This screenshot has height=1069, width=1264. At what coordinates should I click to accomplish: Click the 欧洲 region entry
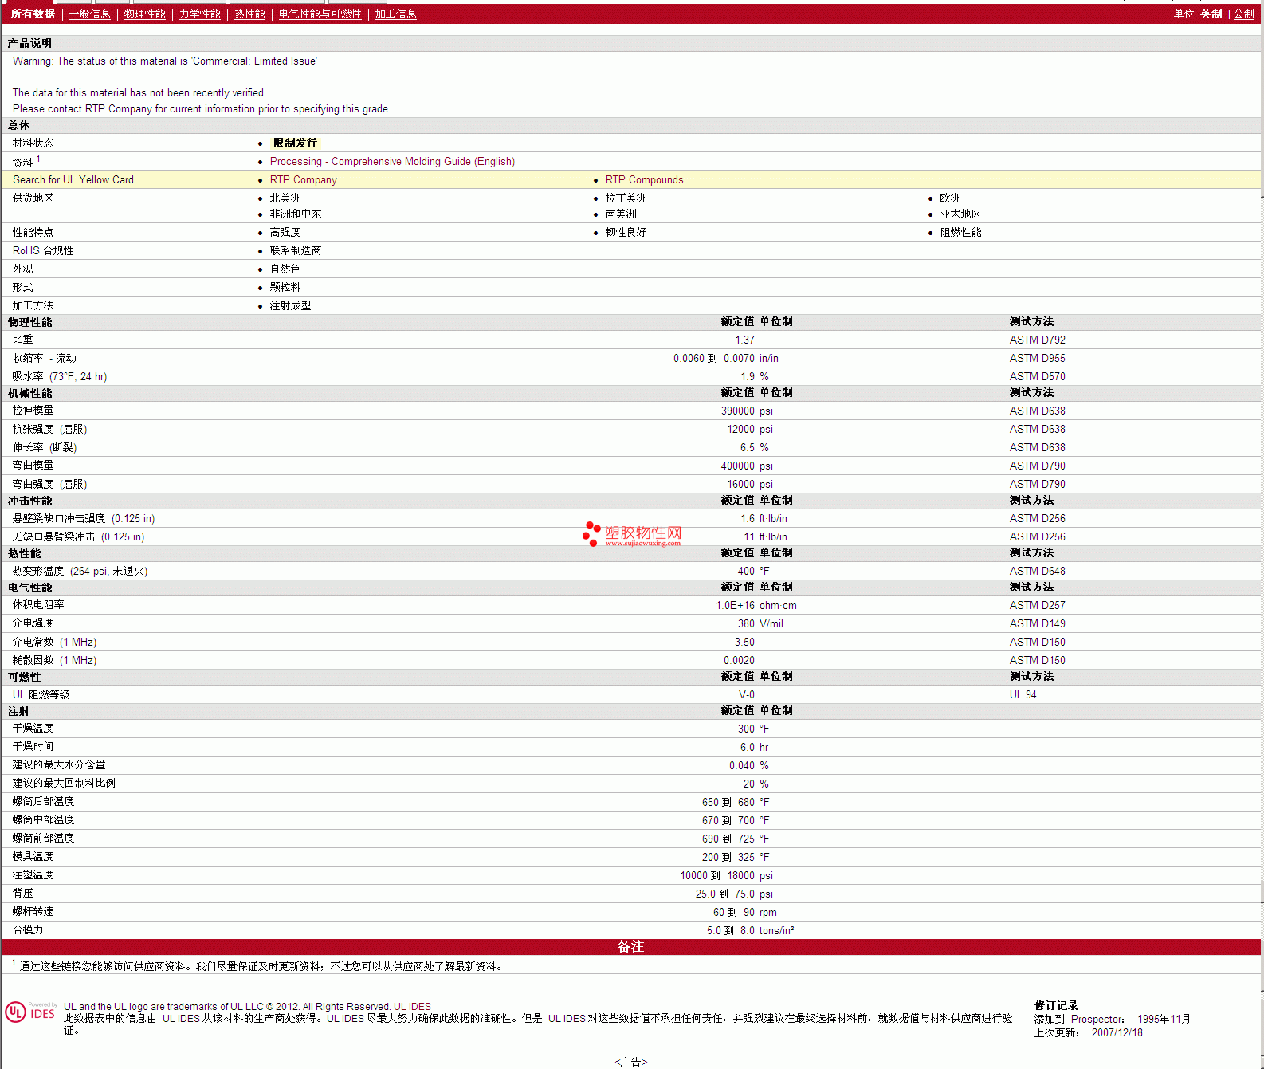pos(950,198)
